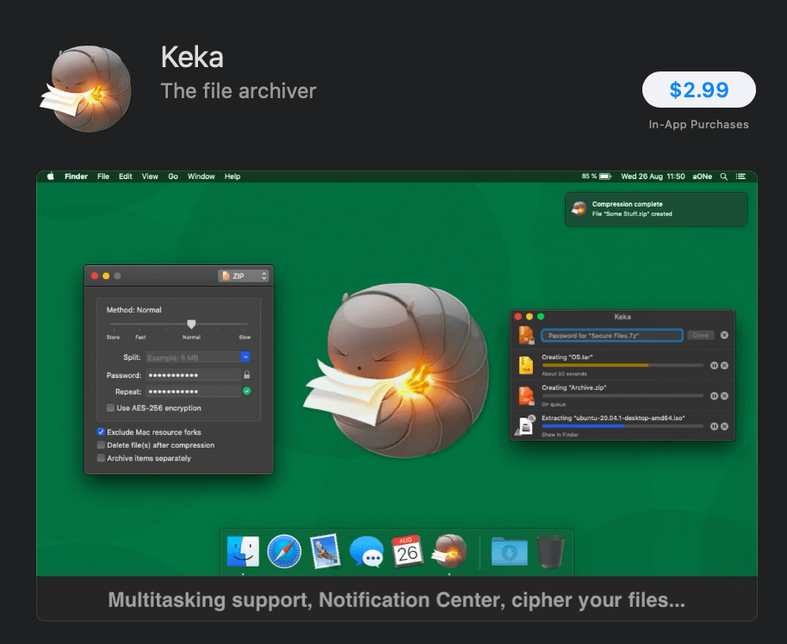Click the $2.99 purchase button
This screenshot has height=644, width=787.
[x=698, y=90]
